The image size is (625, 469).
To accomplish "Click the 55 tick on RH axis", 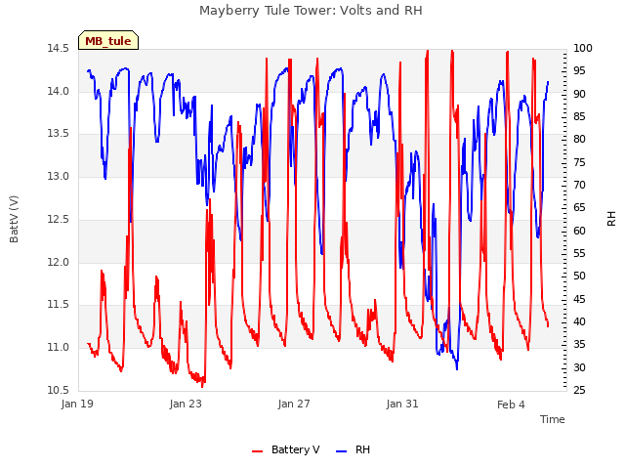I will point(579,254).
